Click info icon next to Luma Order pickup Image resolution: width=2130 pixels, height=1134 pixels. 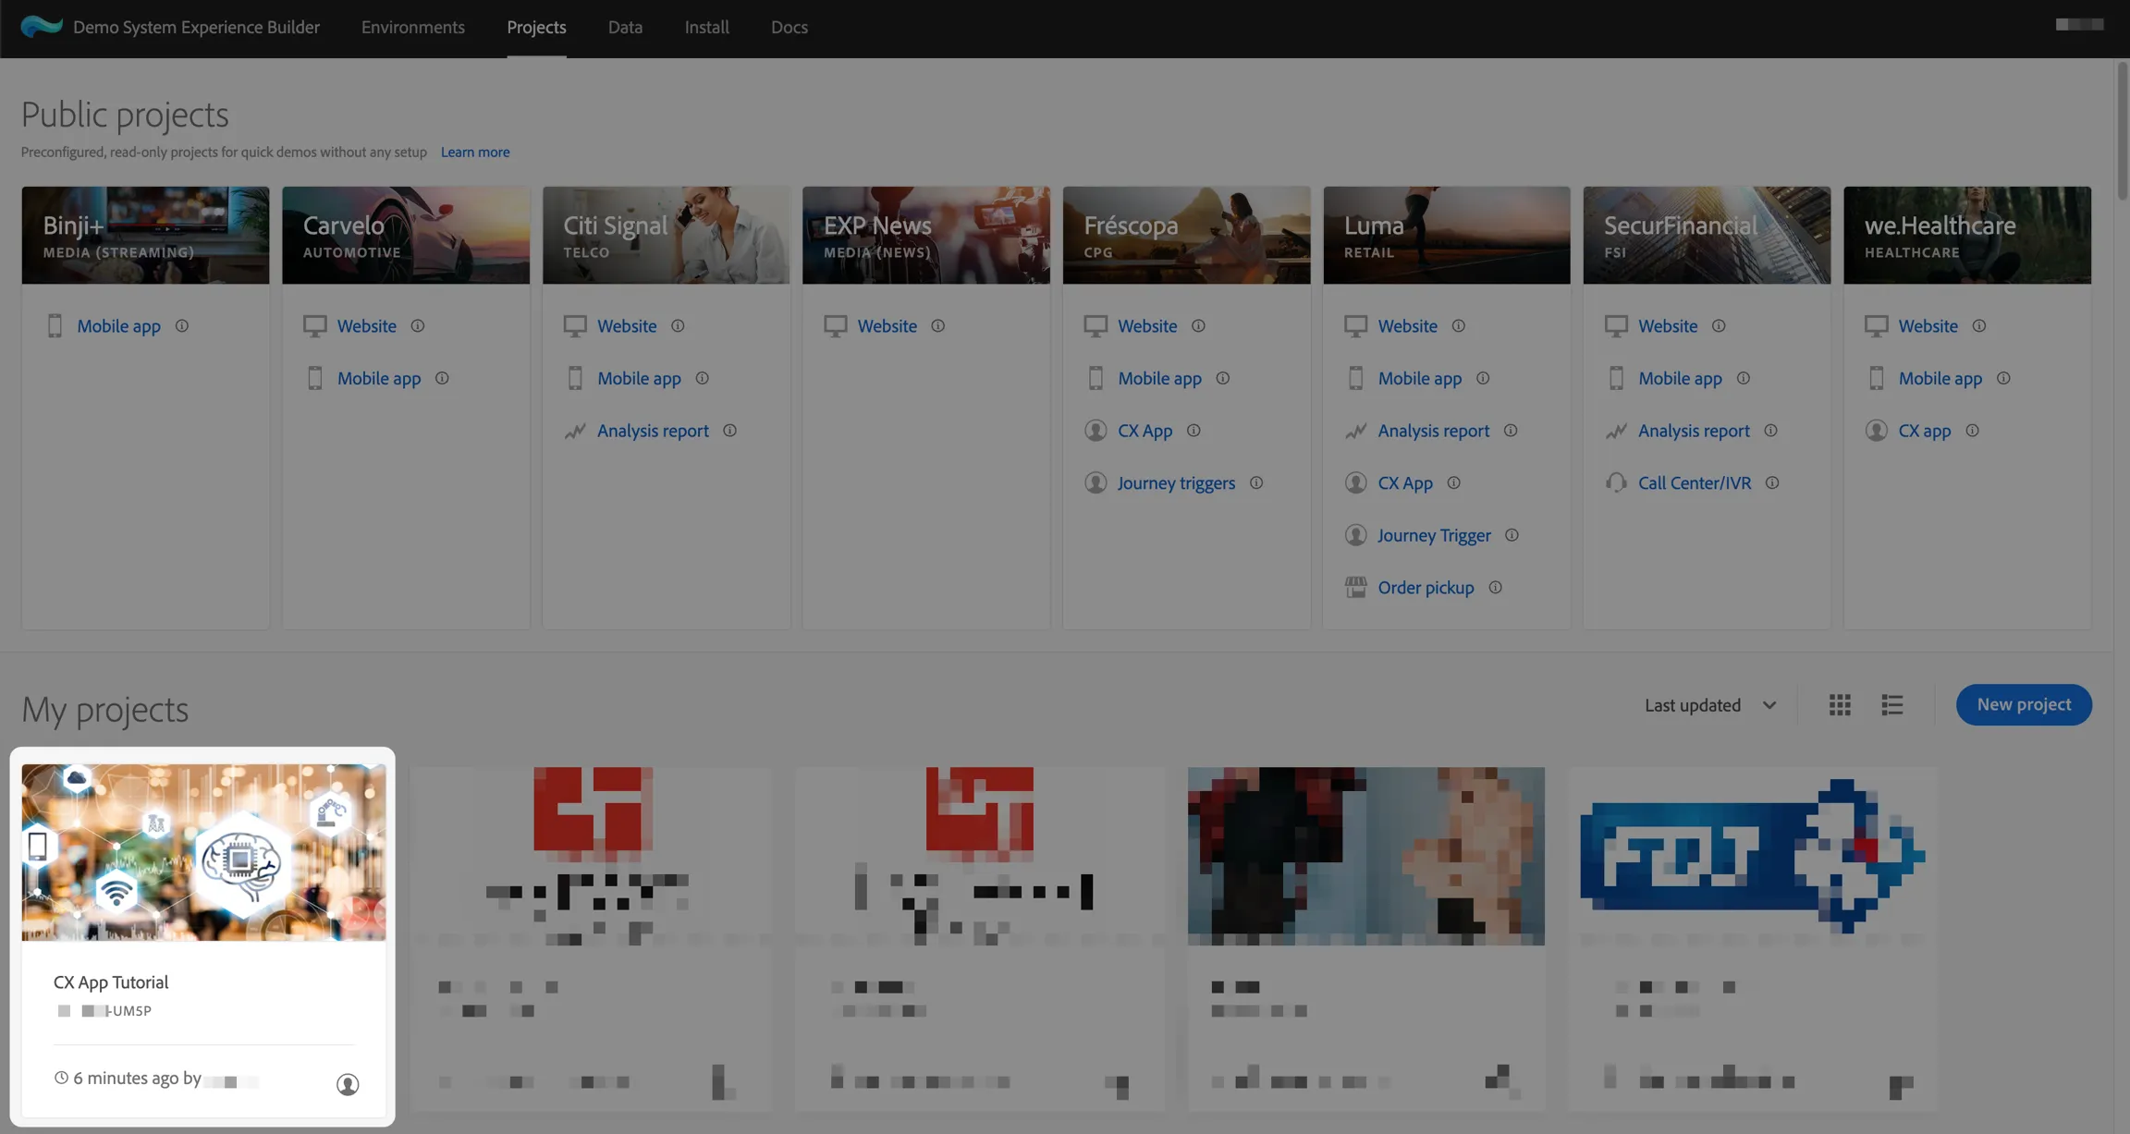pos(1496,587)
